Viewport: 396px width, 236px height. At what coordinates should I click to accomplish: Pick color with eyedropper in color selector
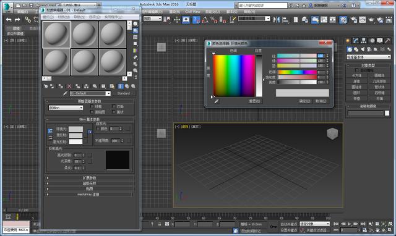[217, 101]
